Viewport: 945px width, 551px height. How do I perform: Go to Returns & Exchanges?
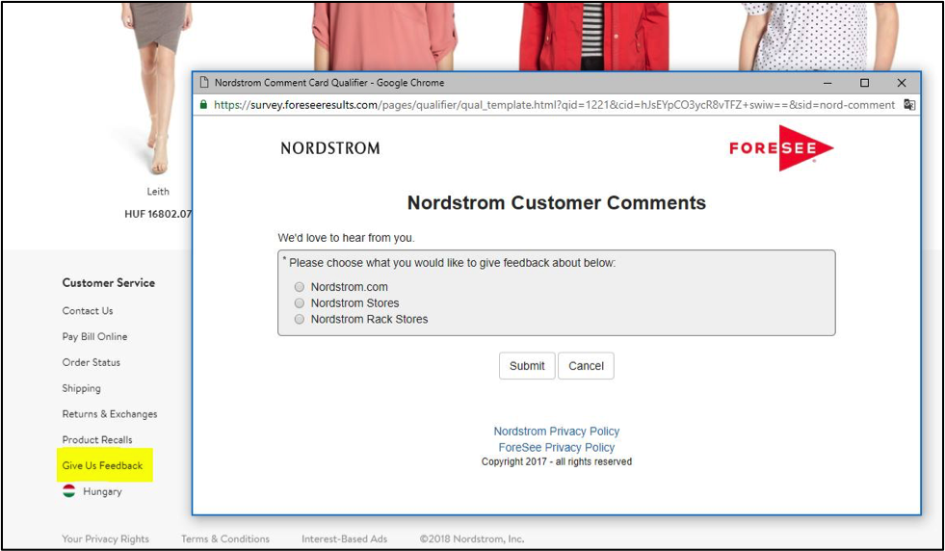110,414
